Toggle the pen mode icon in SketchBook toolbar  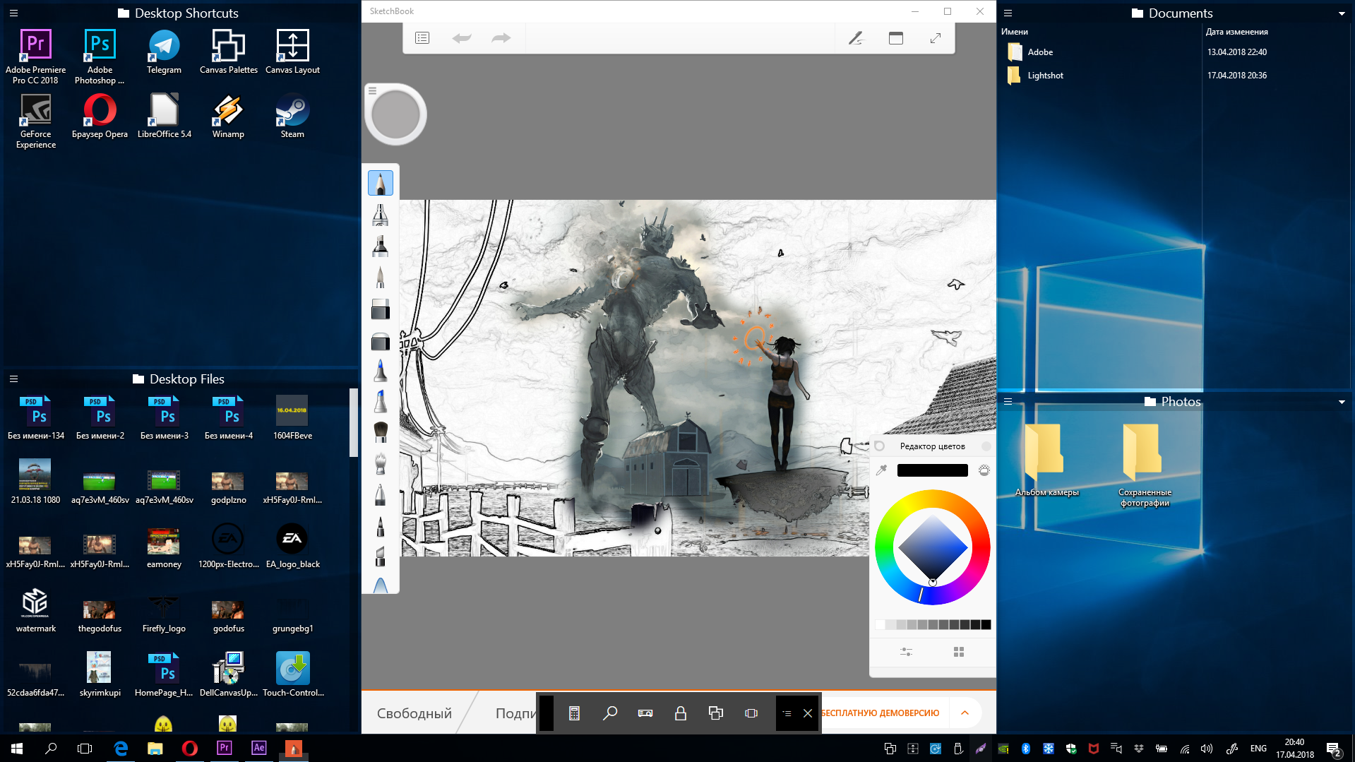[x=856, y=38]
